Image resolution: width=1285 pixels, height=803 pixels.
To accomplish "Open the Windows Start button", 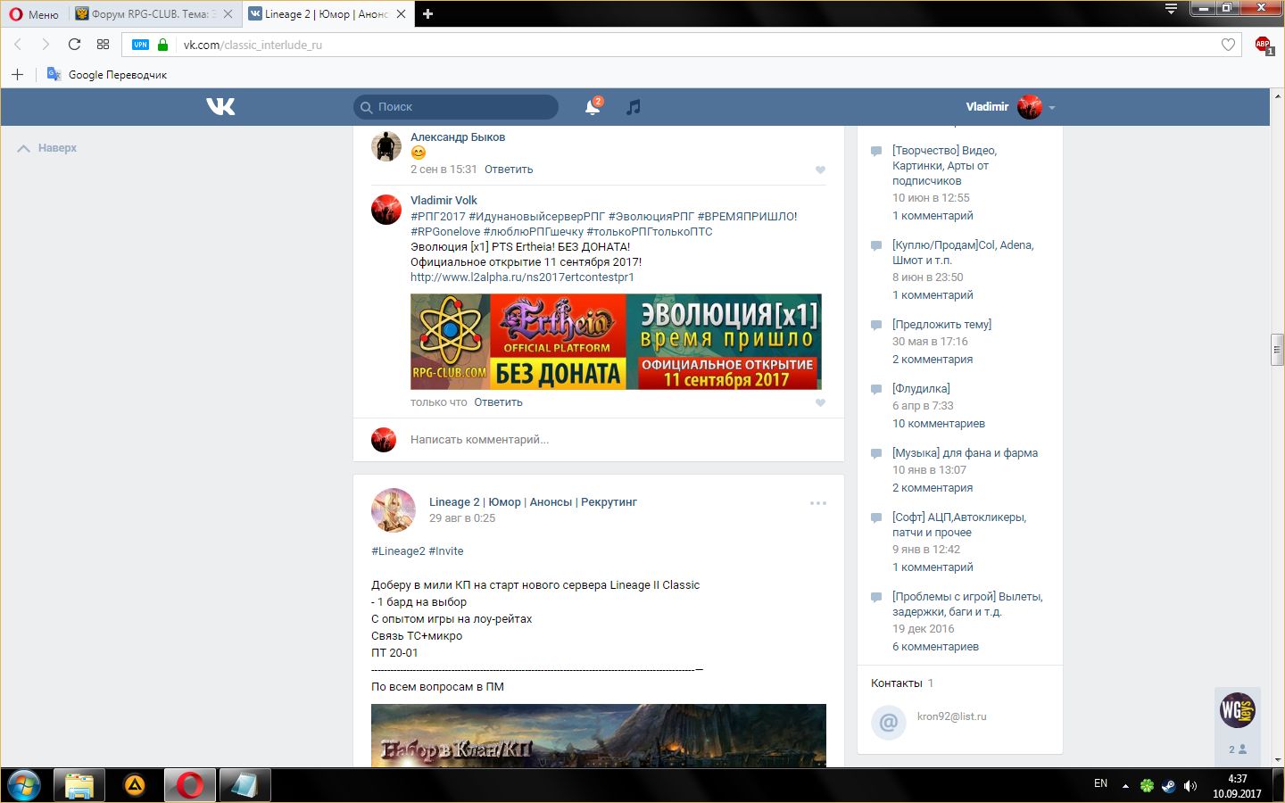I will 24,785.
